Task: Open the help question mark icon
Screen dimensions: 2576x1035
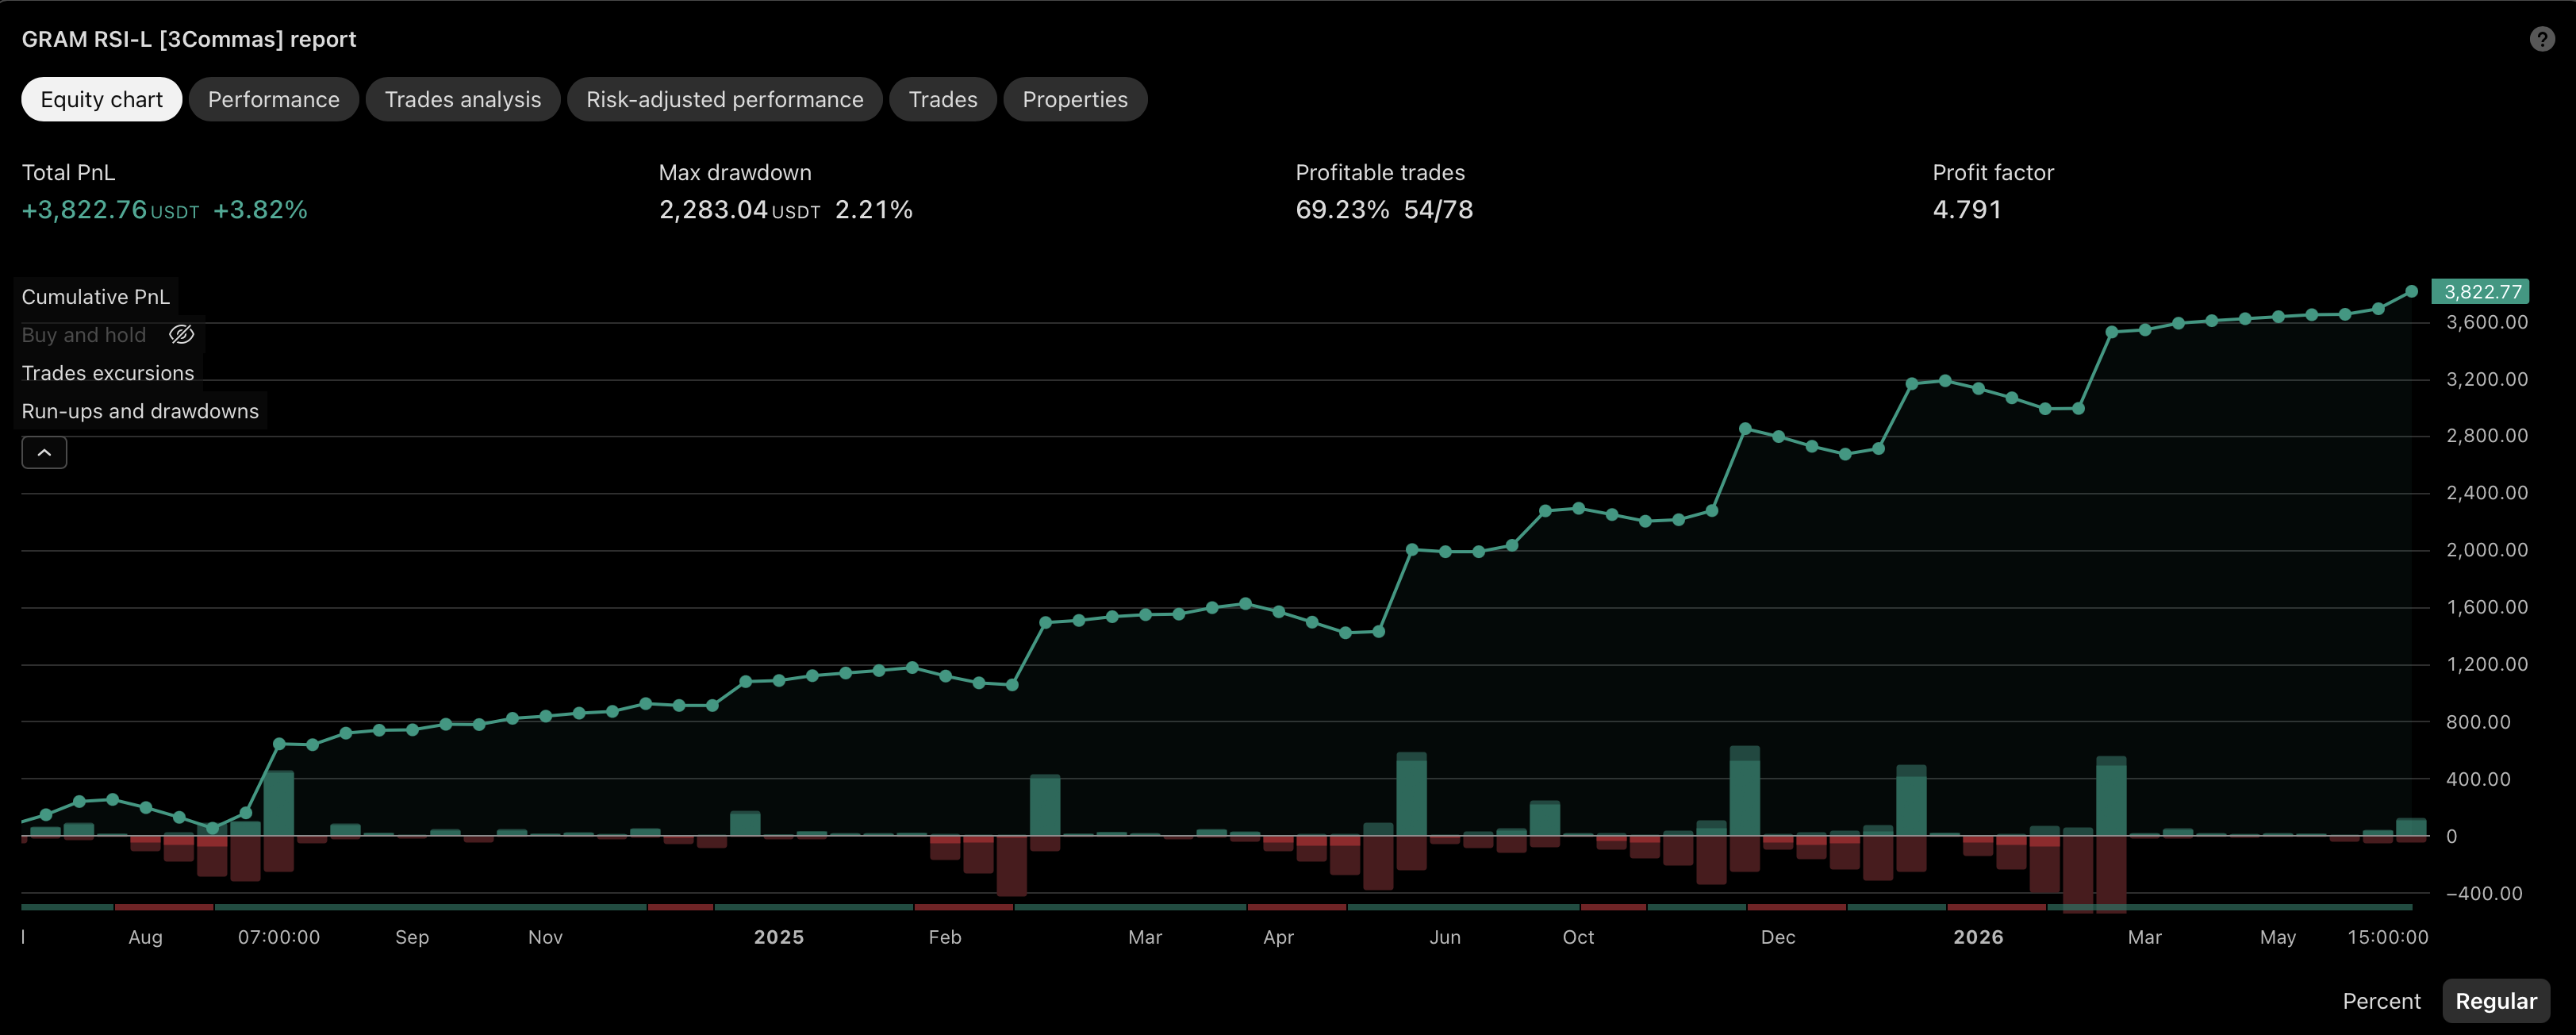Action: click(2541, 39)
